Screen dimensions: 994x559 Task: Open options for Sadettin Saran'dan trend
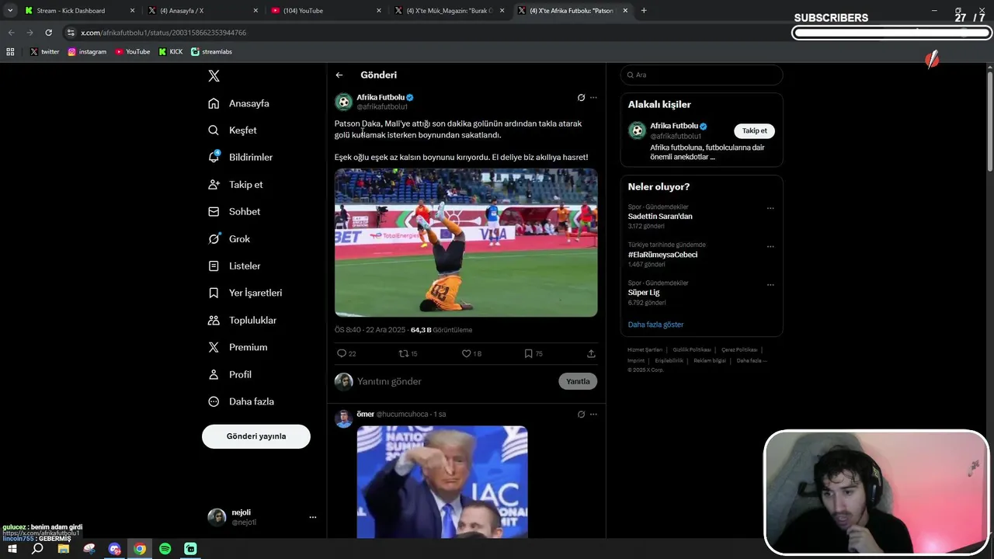pos(770,208)
